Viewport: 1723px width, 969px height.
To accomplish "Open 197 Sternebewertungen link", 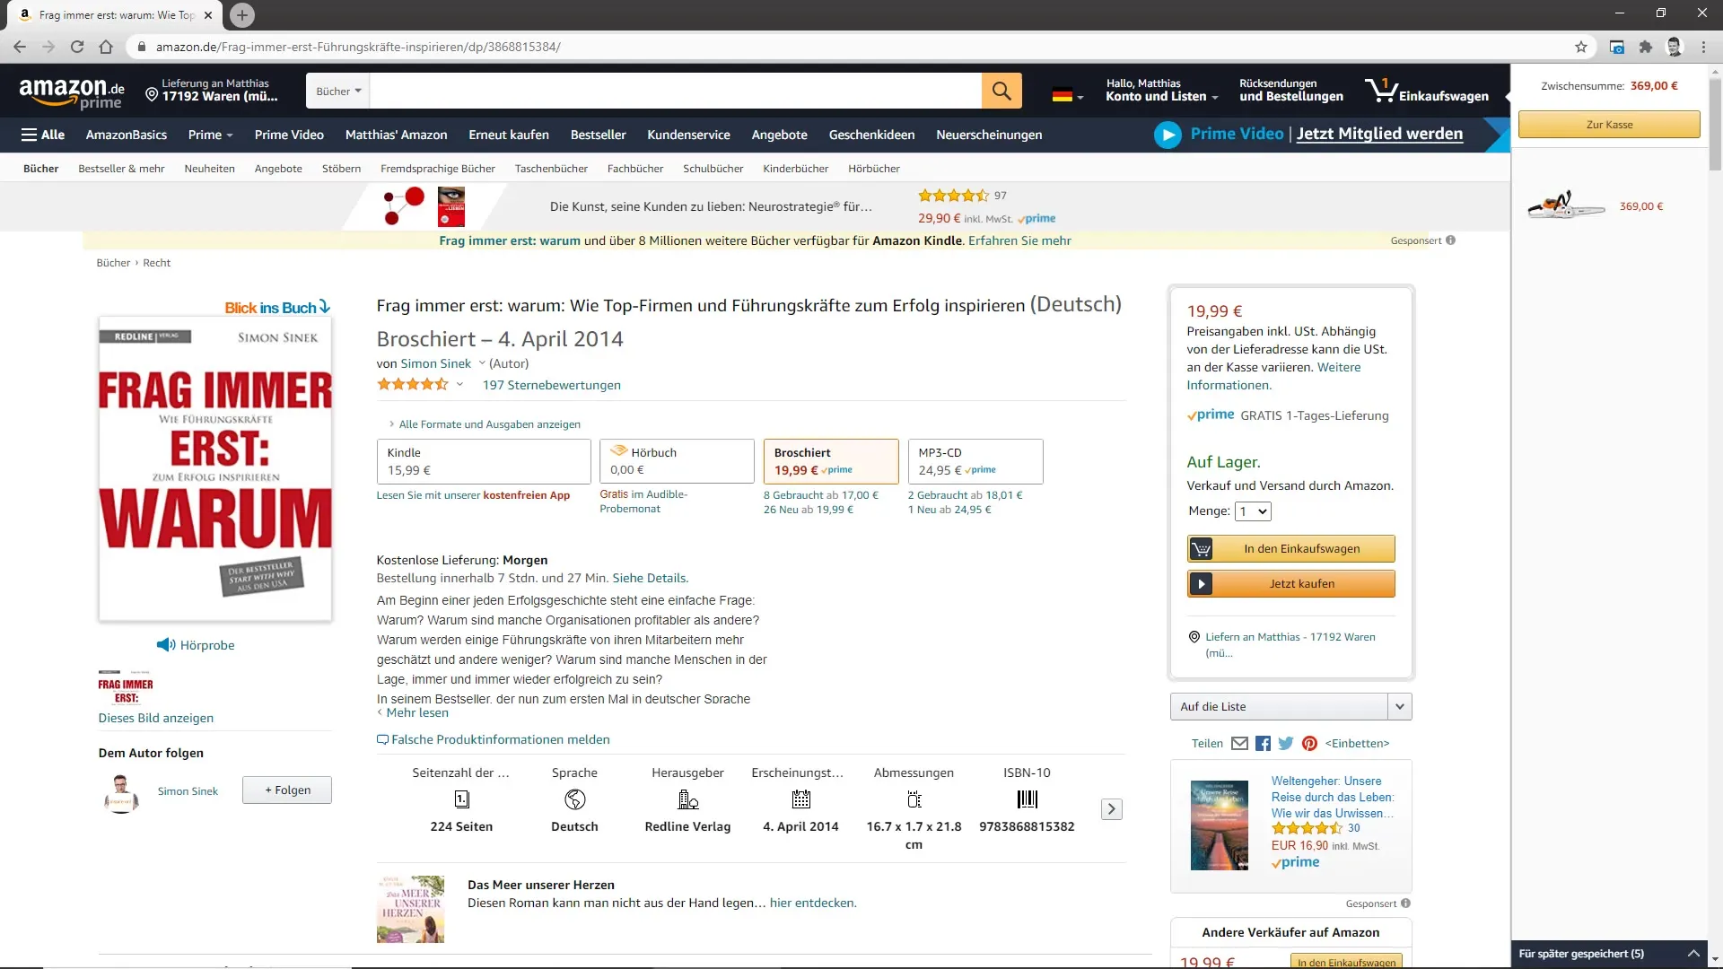I will coord(551,385).
